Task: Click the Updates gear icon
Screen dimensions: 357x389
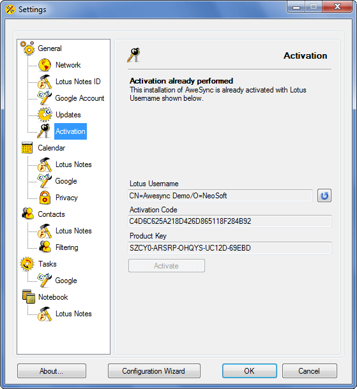Action: click(45, 115)
